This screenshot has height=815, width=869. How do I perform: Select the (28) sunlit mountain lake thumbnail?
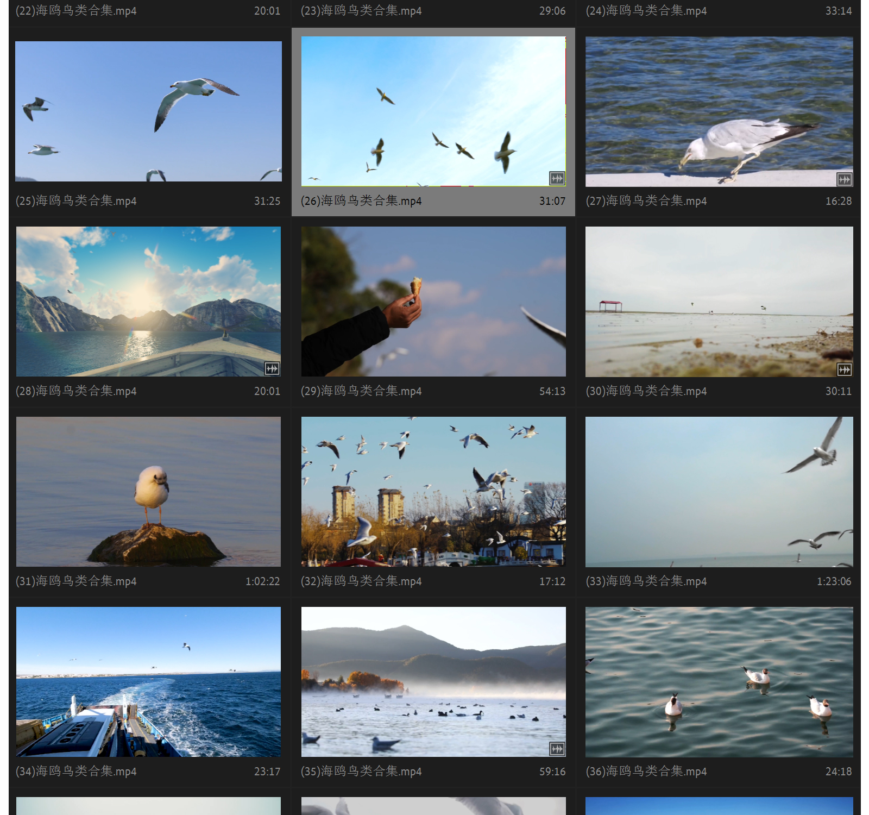click(148, 302)
